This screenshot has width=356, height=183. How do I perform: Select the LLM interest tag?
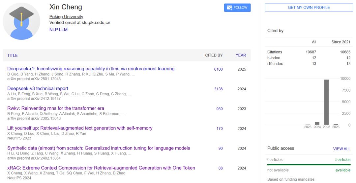point(63,29)
